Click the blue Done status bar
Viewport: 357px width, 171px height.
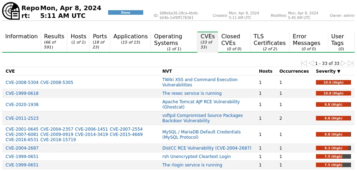(x=125, y=13)
